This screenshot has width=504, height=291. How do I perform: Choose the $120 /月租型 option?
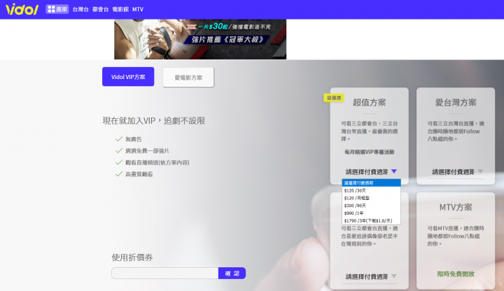[371, 198]
